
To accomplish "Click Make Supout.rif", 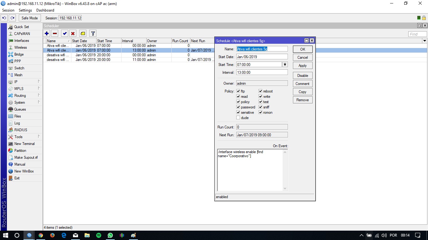I will (x=25, y=157).
